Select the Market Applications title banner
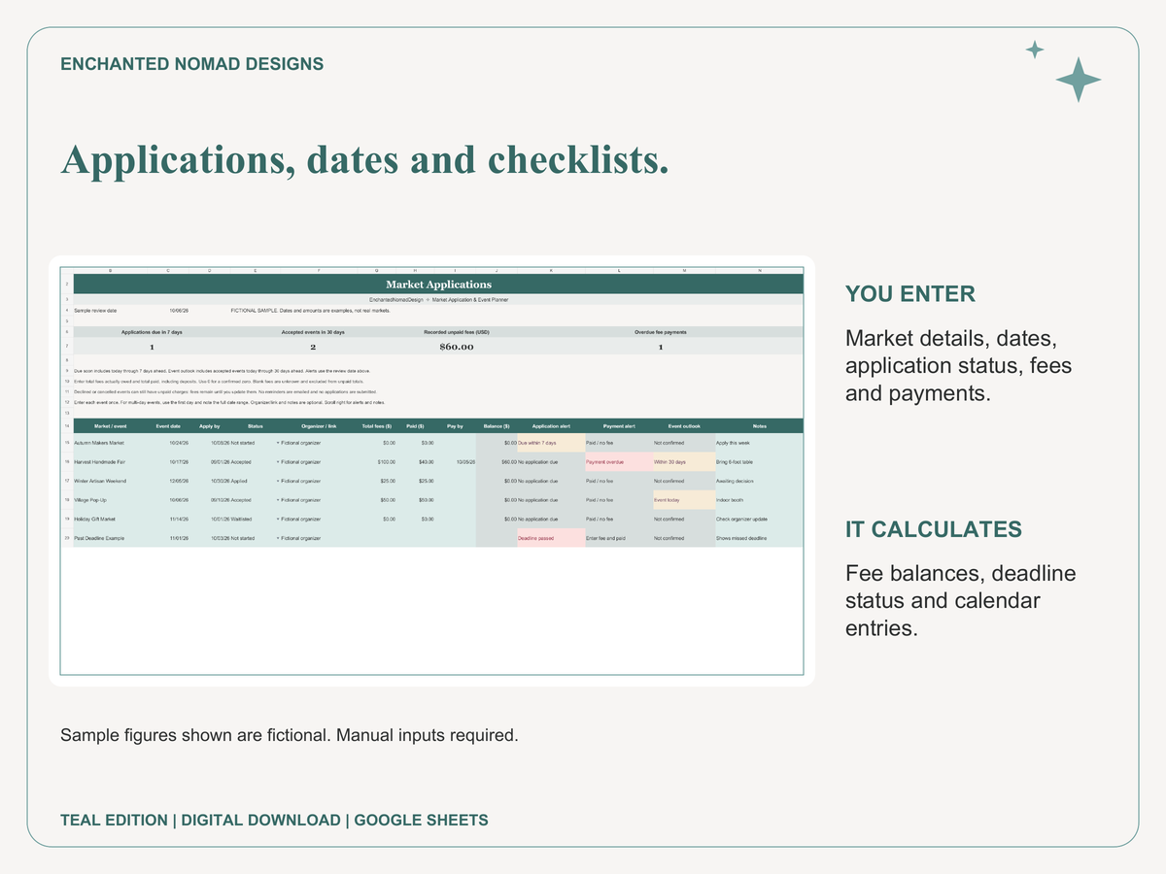The width and height of the screenshot is (1166, 874). tap(438, 285)
